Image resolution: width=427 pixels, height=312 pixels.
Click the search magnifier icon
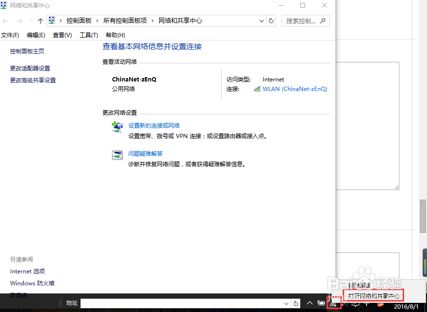322,20
